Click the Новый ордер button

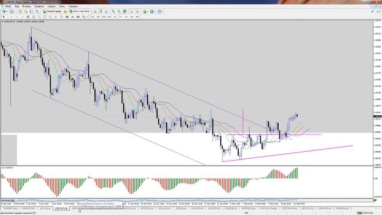[52, 11]
